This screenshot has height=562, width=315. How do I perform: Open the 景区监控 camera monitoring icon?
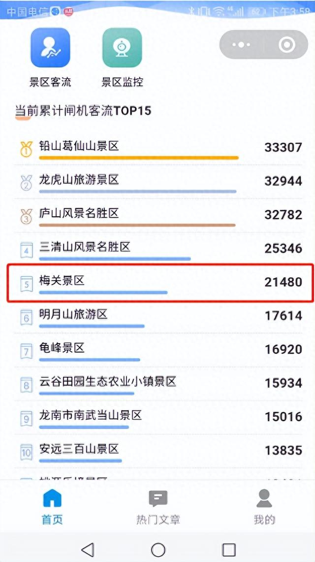click(x=122, y=48)
